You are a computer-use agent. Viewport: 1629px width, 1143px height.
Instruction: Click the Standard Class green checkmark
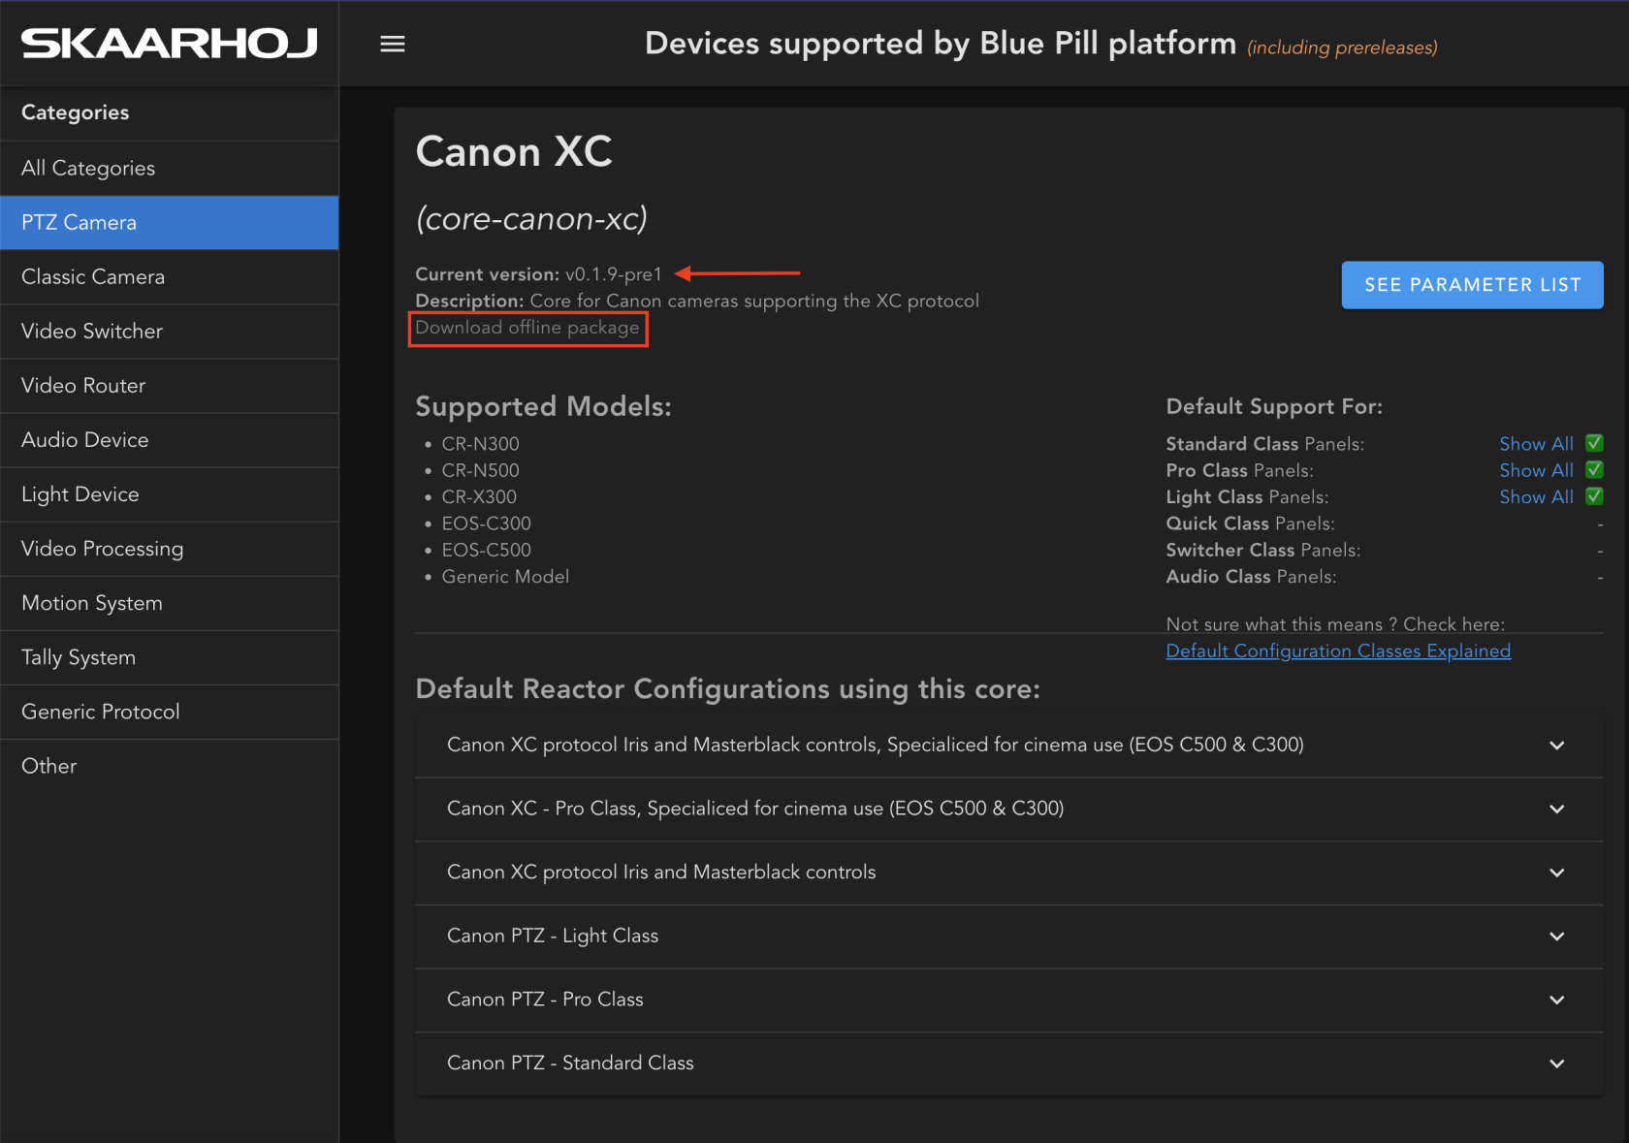1594,443
